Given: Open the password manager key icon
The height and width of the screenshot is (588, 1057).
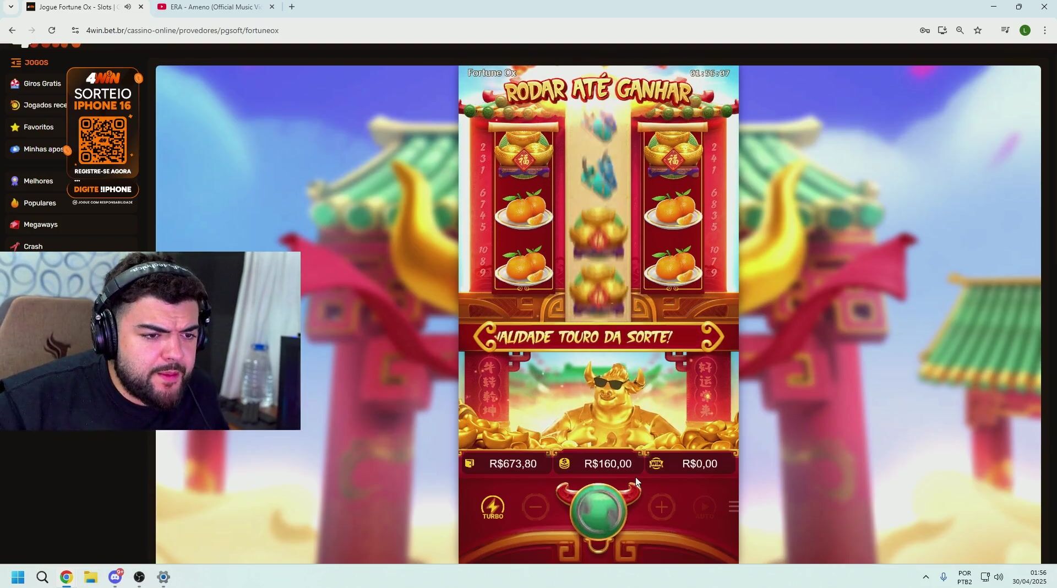Looking at the screenshot, I should [925, 31].
